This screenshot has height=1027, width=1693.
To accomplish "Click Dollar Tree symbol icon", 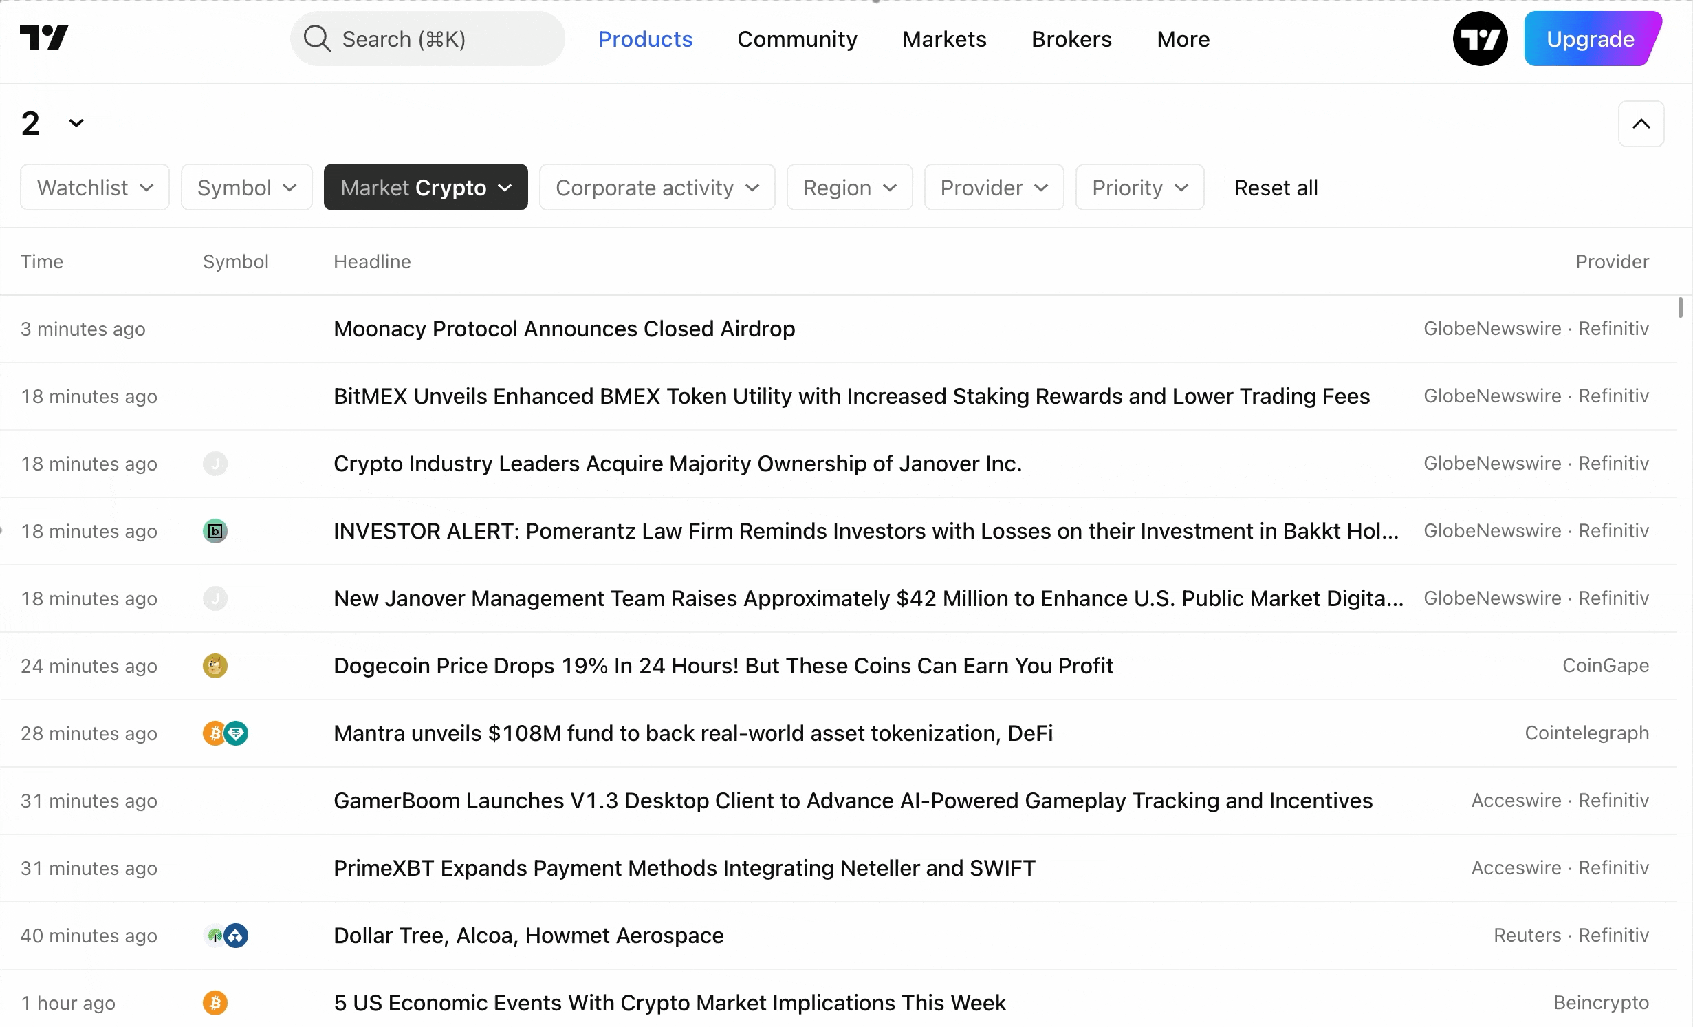I will (215, 936).
